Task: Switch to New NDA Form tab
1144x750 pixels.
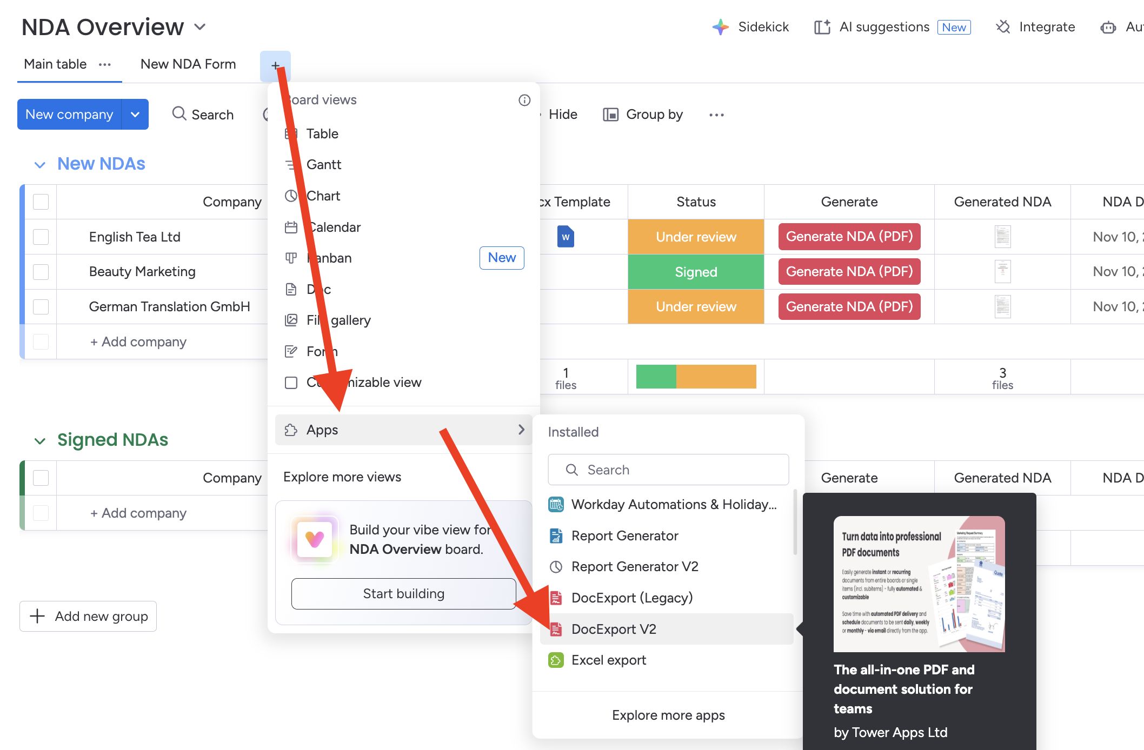Action: tap(188, 64)
